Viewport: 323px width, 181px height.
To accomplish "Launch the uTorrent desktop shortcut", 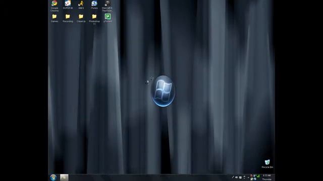I will (107, 18).
